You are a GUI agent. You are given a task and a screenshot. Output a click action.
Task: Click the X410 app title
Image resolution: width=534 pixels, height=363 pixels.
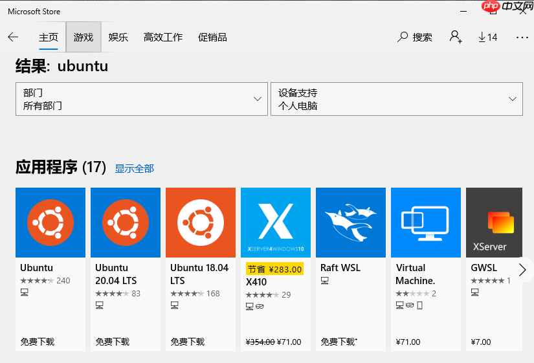click(256, 282)
